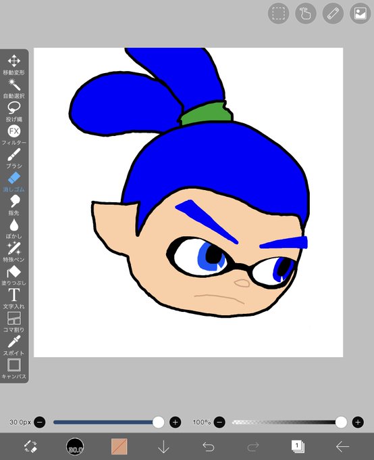Decrease brush thickness with minus button
This screenshot has height=460, width=374.
tap(40, 422)
